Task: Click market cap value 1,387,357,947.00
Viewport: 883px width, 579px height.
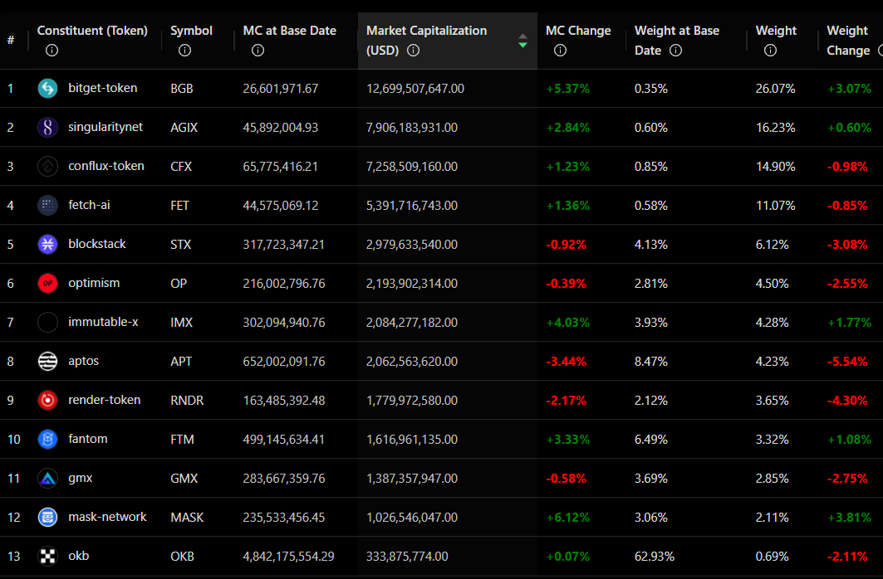Action: (x=412, y=479)
